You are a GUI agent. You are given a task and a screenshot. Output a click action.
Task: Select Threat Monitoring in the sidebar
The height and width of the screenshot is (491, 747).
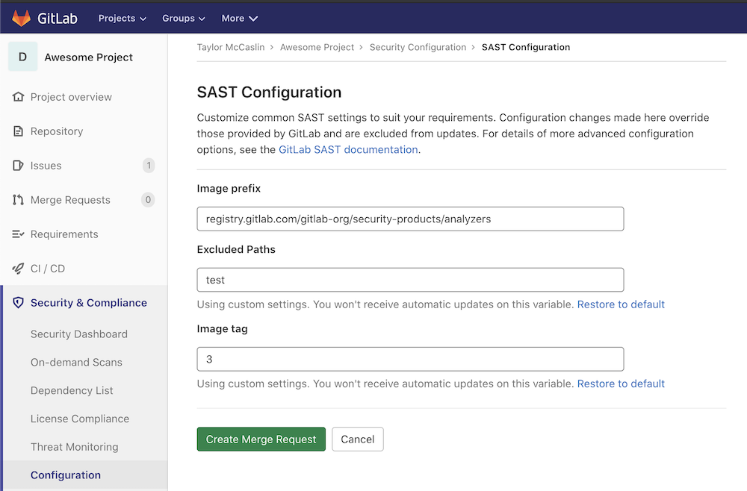coord(74,447)
